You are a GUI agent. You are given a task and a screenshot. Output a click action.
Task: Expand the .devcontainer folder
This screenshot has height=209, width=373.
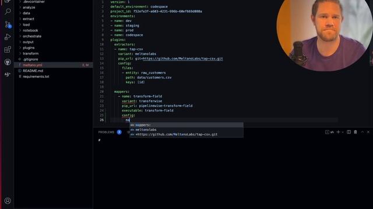pos(34,2)
